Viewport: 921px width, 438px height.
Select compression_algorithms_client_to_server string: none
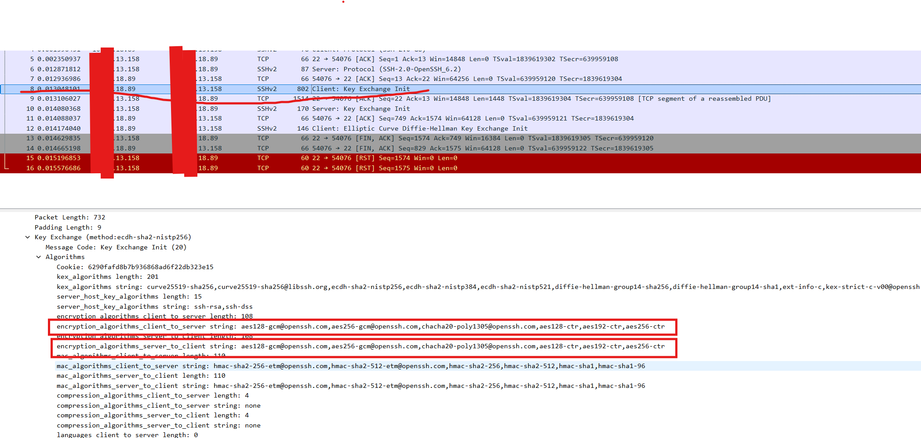coord(158,405)
